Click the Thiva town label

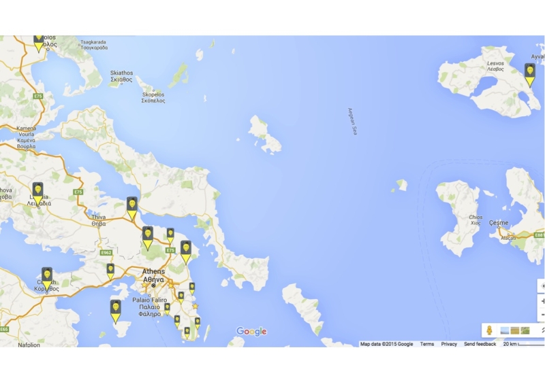(x=98, y=221)
